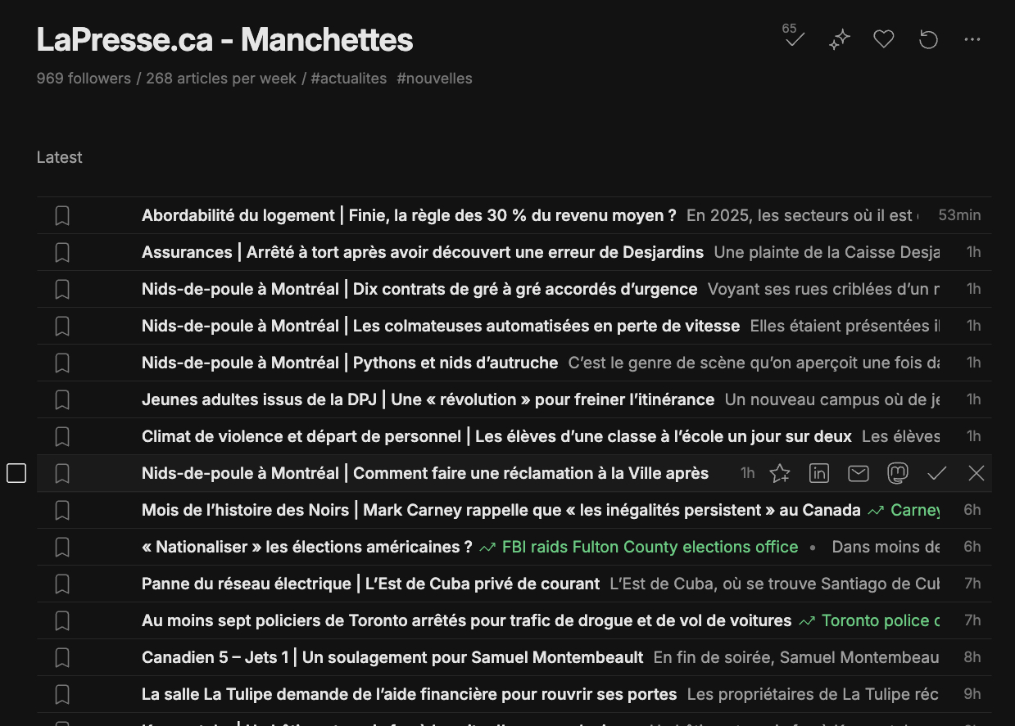Click the #actualites topic tag
1015x726 pixels.
click(349, 79)
